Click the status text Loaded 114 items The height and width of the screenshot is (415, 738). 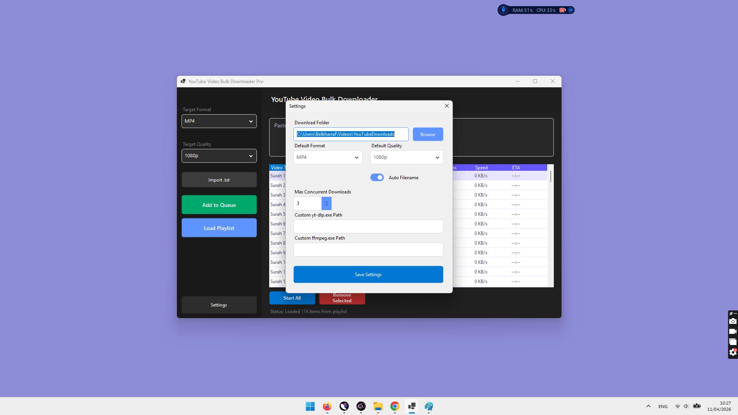[308, 312]
